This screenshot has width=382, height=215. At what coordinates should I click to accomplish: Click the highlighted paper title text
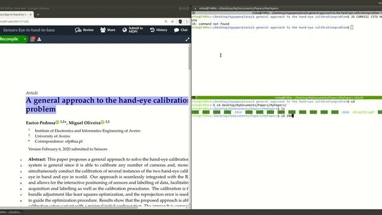click(x=107, y=105)
